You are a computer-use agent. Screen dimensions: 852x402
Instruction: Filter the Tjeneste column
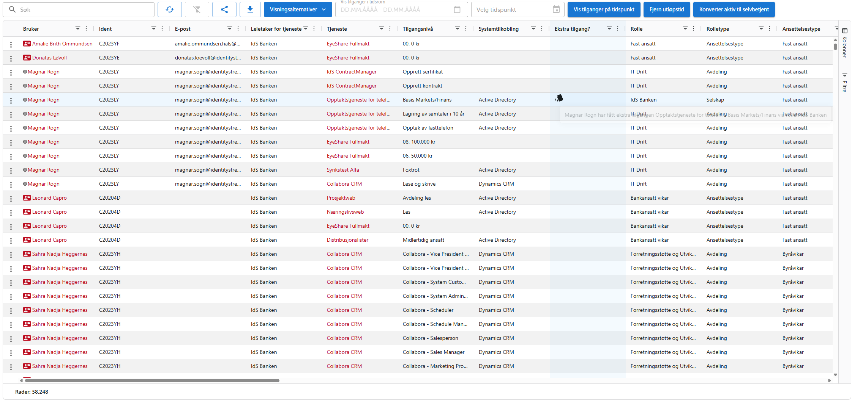(x=381, y=28)
